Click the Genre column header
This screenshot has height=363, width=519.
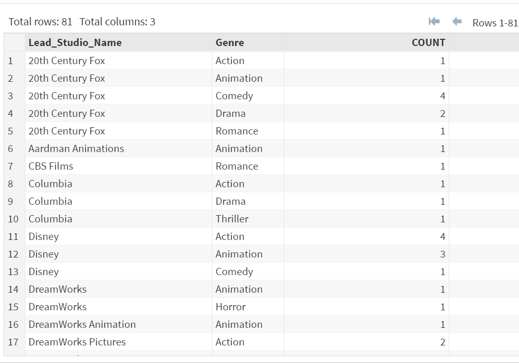tap(230, 43)
